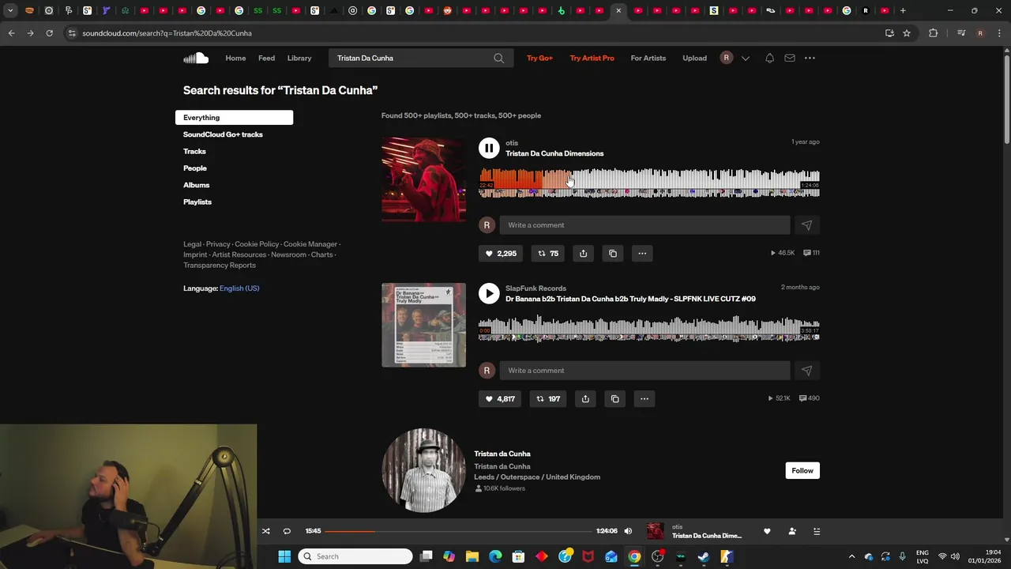Like the Dimensions track with 2,295 likes
This screenshot has width=1011, height=569.
point(500,253)
